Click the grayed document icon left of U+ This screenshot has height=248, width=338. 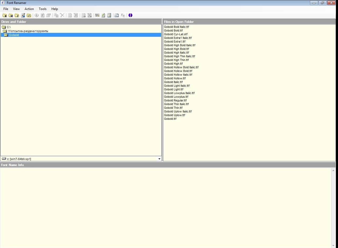click(x=83, y=15)
